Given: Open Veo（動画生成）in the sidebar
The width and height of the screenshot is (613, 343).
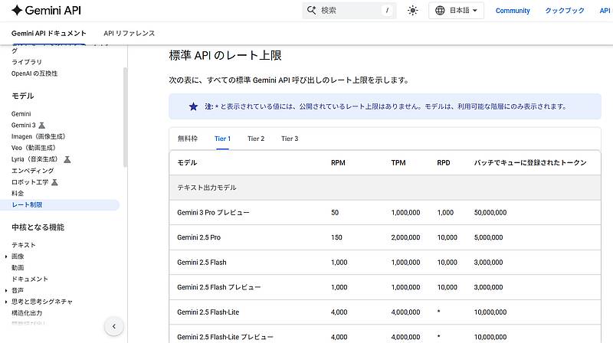Looking at the screenshot, I should [x=34, y=148].
